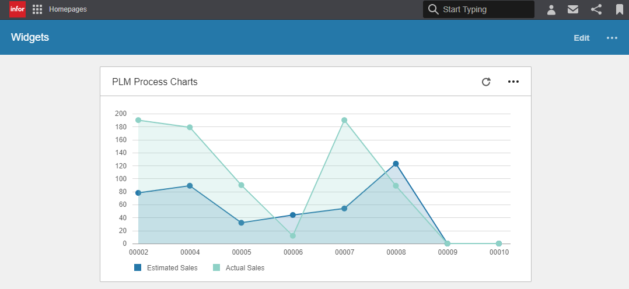
Task: Click the Infor logo icon
Action: [18, 9]
